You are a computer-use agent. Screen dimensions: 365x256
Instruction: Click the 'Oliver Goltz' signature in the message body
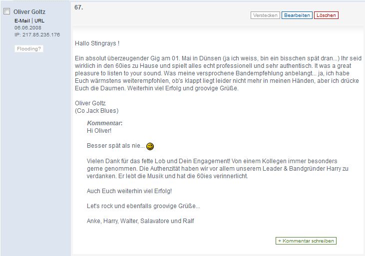click(x=90, y=103)
